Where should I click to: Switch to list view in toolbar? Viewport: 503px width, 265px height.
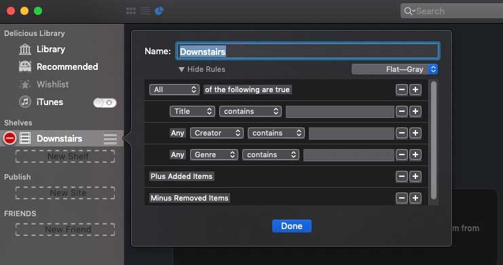[x=145, y=11]
